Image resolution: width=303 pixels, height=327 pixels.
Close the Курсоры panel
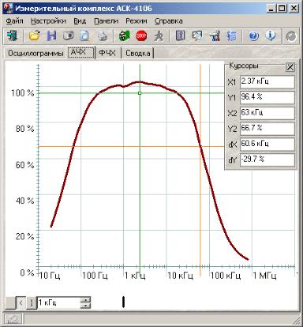(x=290, y=67)
